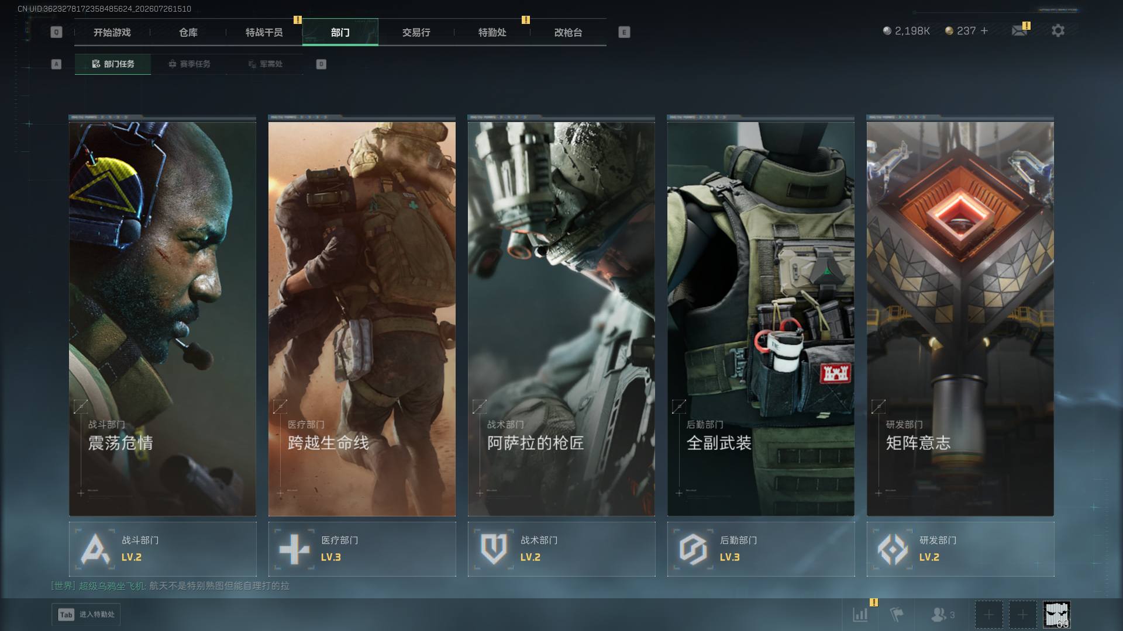The width and height of the screenshot is (1123, 631).
Task: Click the first empty squad plus slot
Action: coord(988,615)
